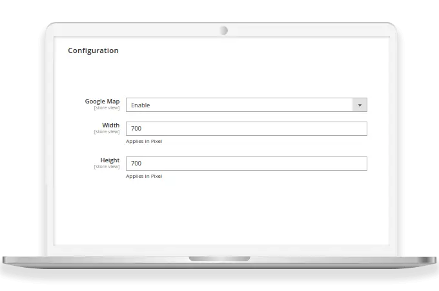
Task: Focus the Width input field
Action: (245, 129)
